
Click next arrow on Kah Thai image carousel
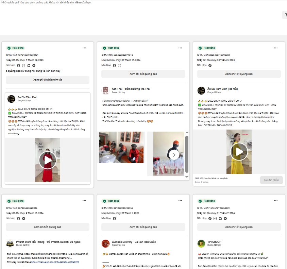click(x=174, y=155)
